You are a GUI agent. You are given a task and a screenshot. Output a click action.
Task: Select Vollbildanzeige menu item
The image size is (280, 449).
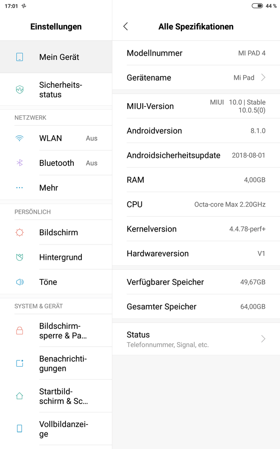[x=56, y=429]
